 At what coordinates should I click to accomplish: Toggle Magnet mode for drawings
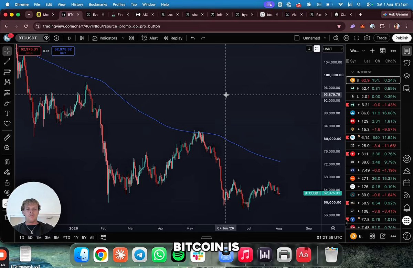(7, 162)
